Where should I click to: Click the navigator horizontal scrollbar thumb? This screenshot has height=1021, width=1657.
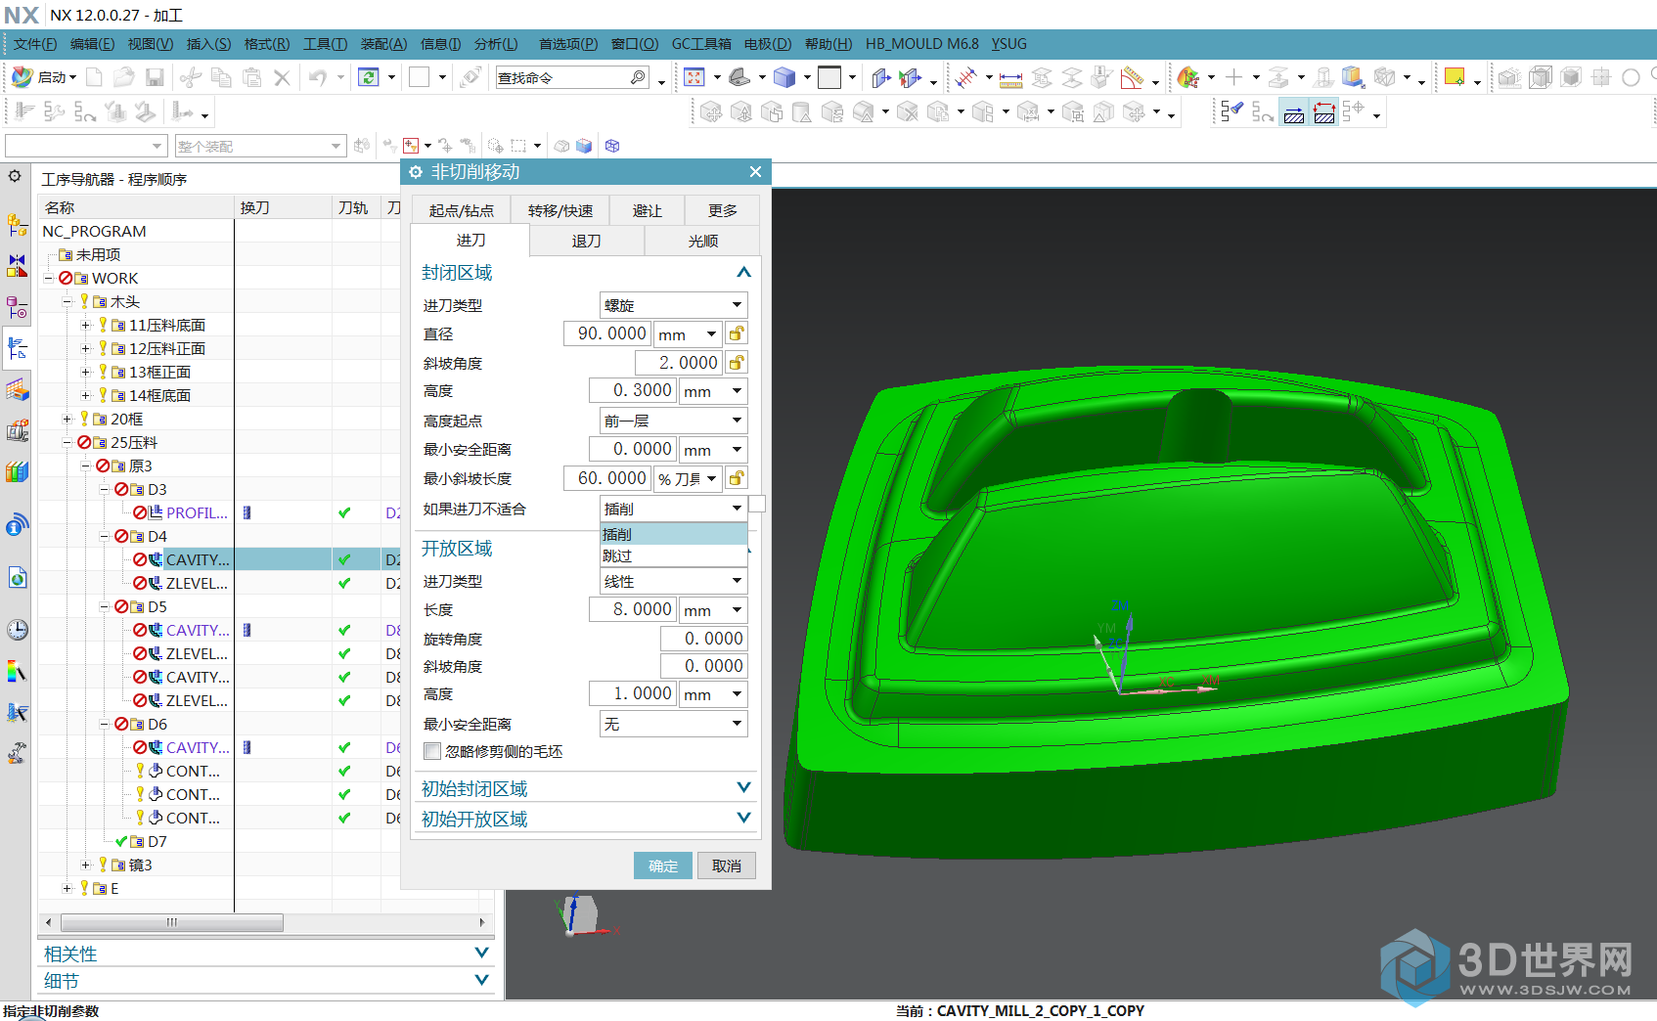pos(172,922)
